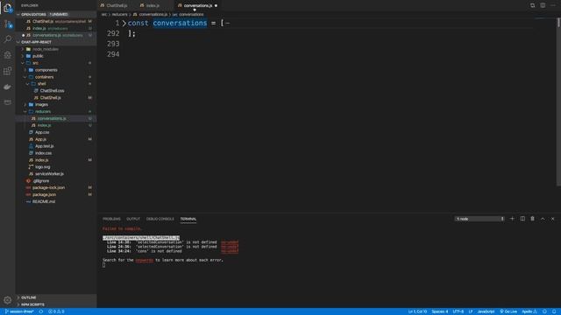Open editor More Actions ellipsis
This screenshot has width=561, height=315.
(x=553, y=5)
